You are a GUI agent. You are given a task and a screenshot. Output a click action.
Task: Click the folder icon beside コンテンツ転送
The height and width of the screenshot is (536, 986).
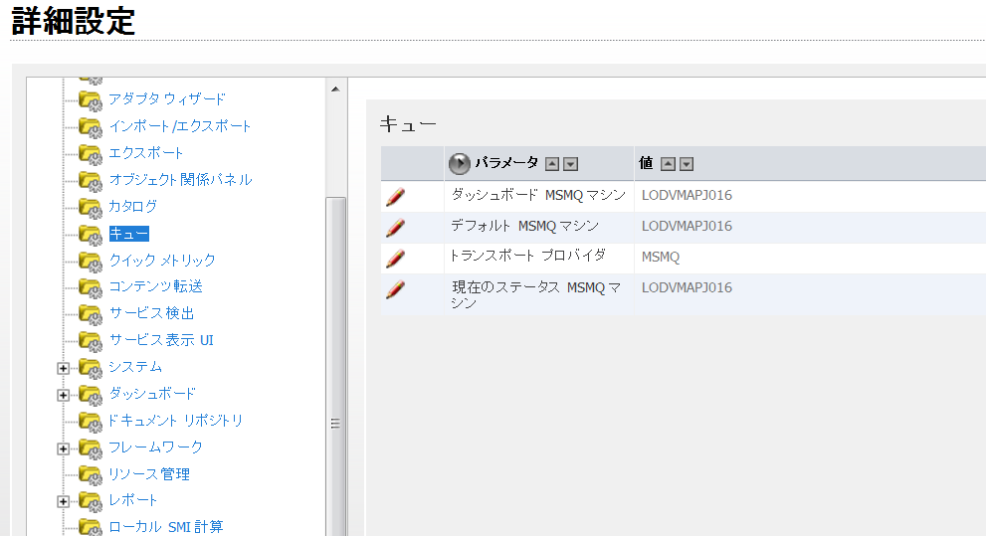tap(91, 287)
